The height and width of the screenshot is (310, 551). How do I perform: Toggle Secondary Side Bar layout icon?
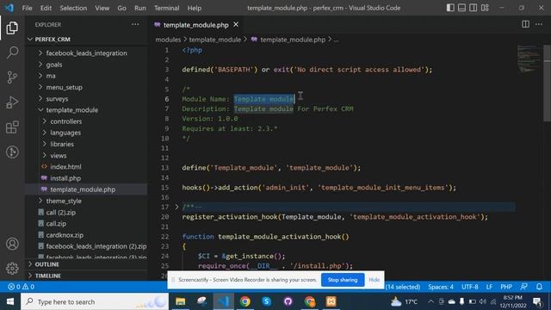coord(474,8)
